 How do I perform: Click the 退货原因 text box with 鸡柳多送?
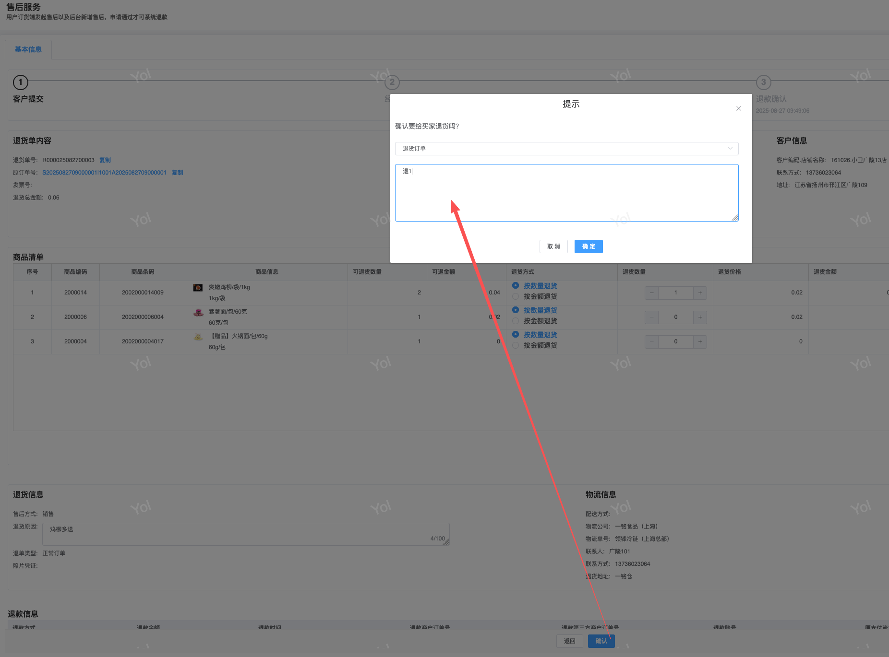246,534
